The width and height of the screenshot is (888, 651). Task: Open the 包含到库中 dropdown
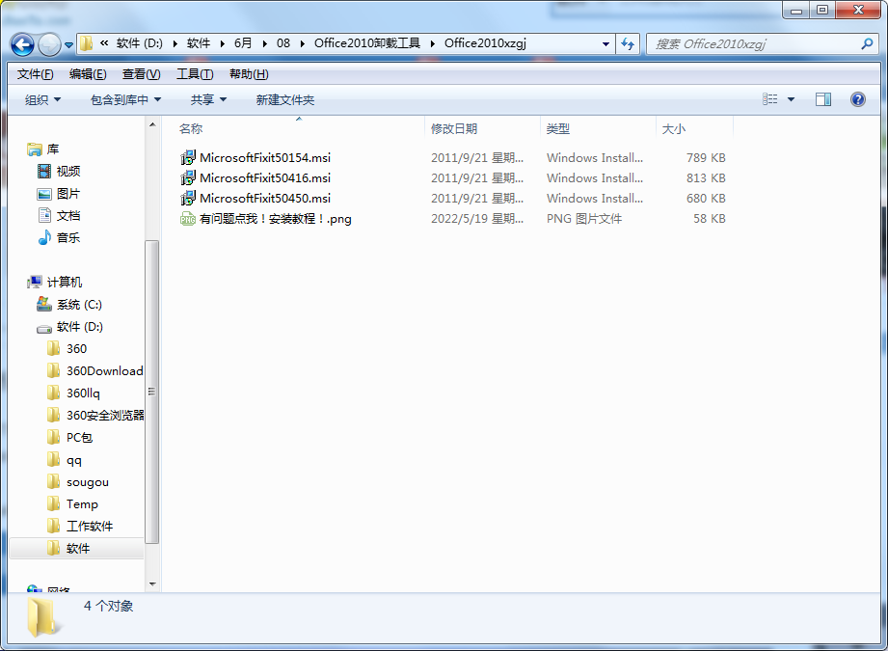click(125, 99)
